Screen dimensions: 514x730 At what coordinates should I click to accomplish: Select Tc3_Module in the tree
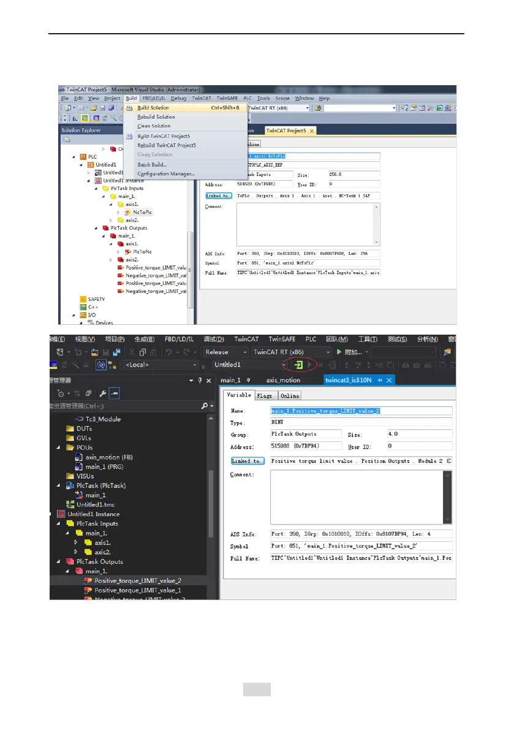point(103,419)
